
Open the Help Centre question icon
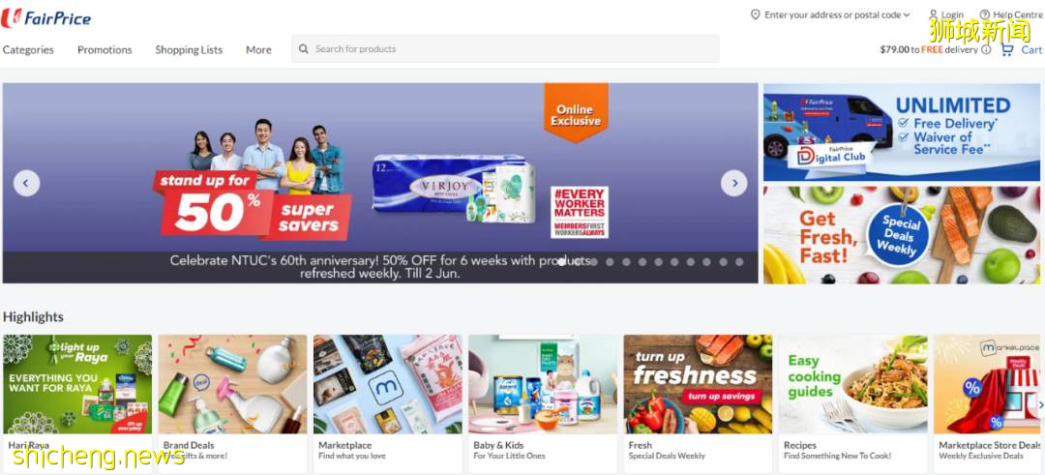pos(984,14)
